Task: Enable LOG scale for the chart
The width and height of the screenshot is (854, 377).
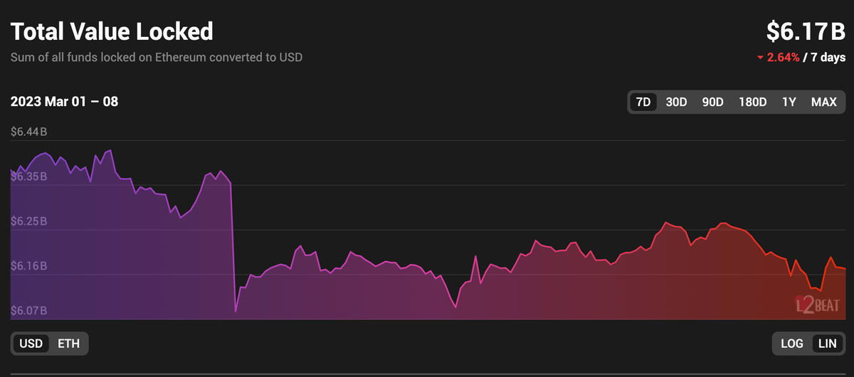Action: tap(791, 344)
